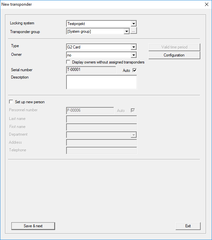212x240 pixels.
Task: Close the New transponder dialog window
Action: coord(206,4)
